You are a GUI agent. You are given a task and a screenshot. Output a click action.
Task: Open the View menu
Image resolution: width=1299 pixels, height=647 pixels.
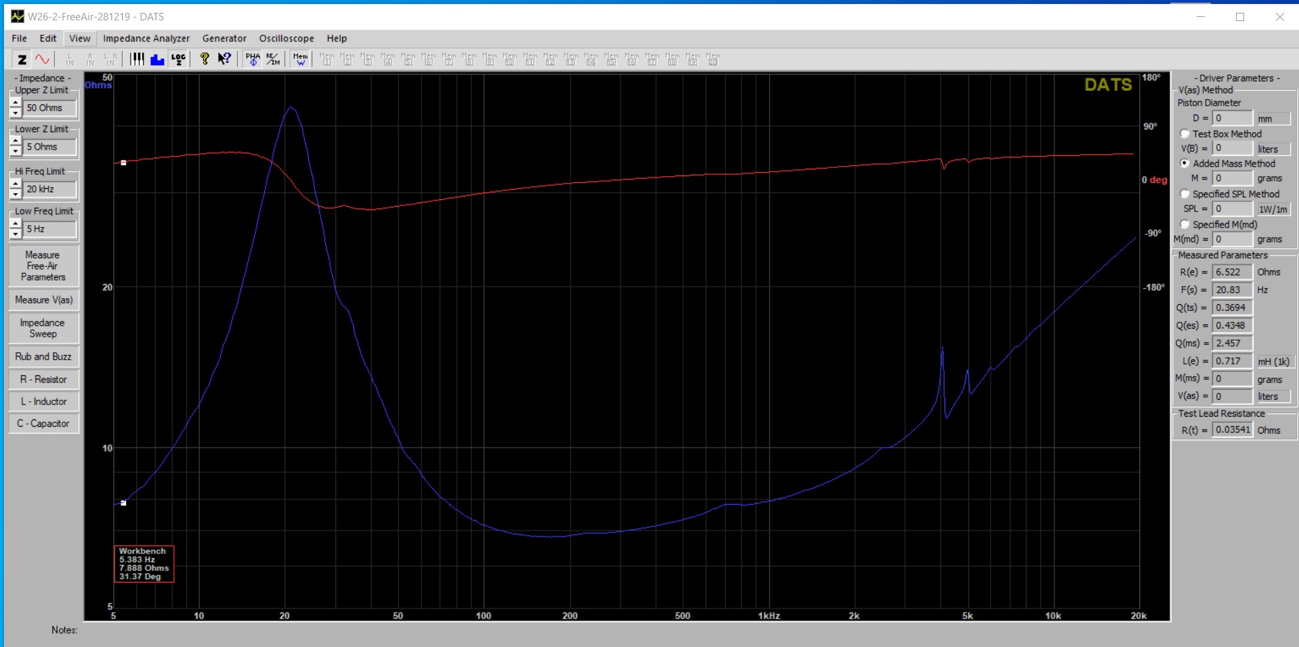[x=79, y=39]
